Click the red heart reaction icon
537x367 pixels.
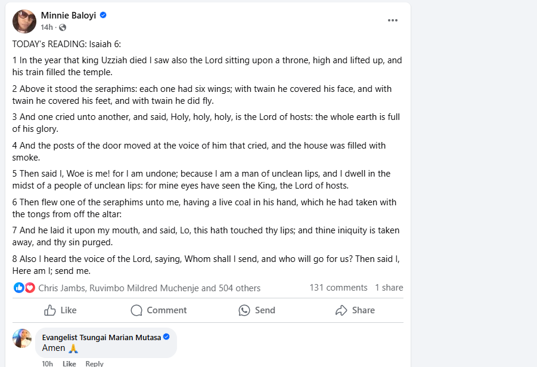[29, 288]
